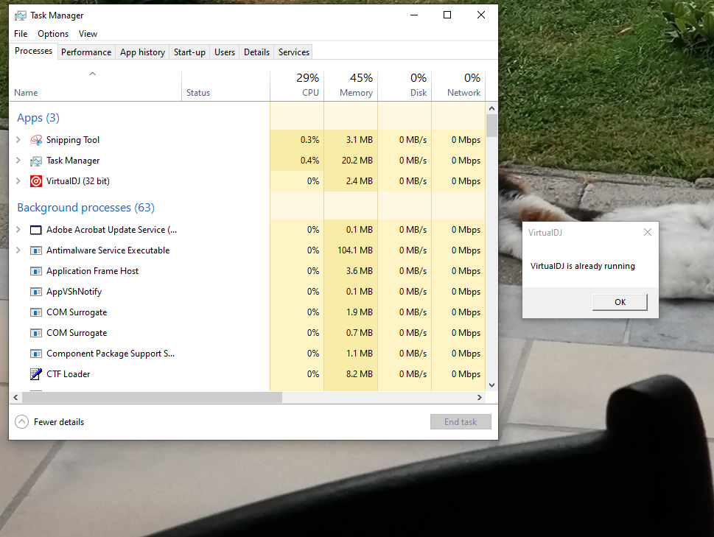Click the Task Manager row icon
The height and width of the screenshot is (537, 714).
[36, 161]
